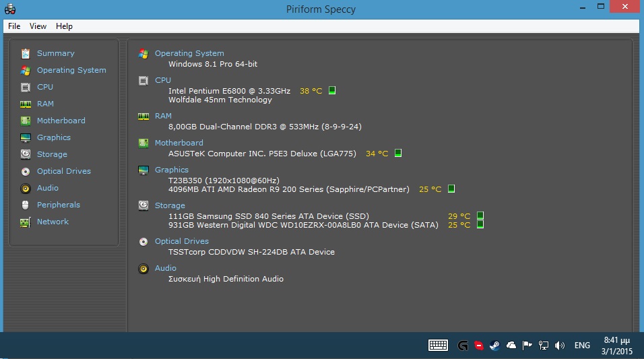Open the volume control tray icon

click(559, 346)
